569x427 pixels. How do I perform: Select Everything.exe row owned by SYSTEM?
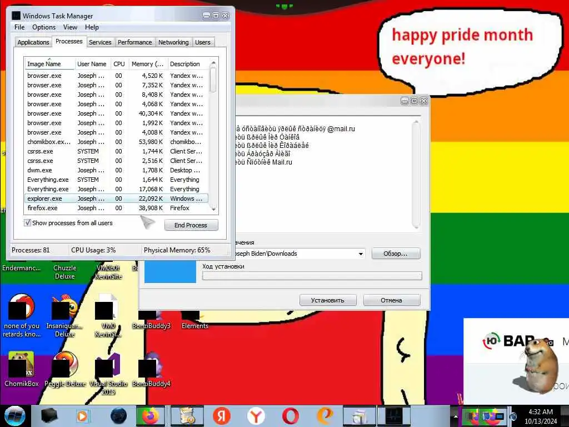tap(116, 180)
